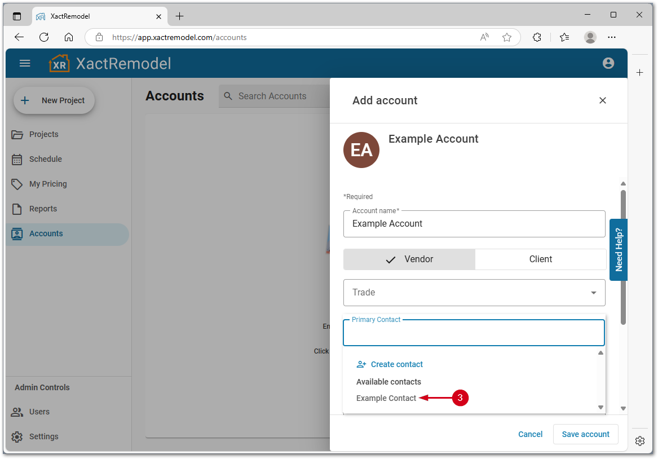The width and height of the screenshot is (658, 459).
Task: Open the browser favorites list
Action: (x=564, y=37)
